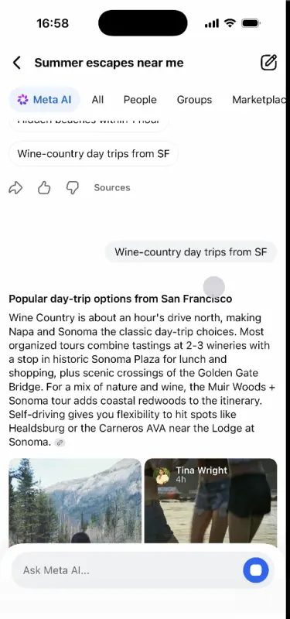
Task: Choose Wine-country day trips suggestion chip
Action: [94, 153]
